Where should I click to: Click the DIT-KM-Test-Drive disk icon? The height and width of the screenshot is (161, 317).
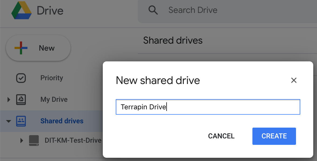pyautogui.click(x=34, y=140)
